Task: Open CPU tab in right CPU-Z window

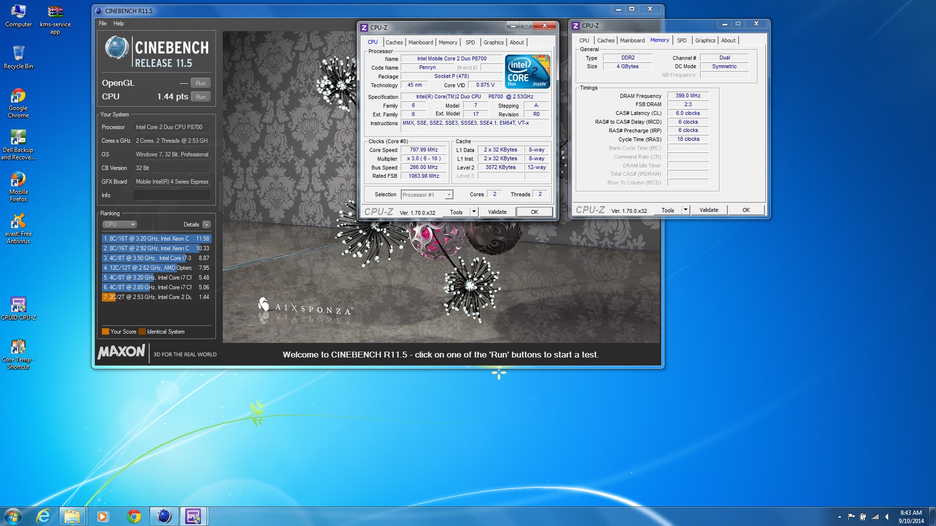Action: pos(584,40)
